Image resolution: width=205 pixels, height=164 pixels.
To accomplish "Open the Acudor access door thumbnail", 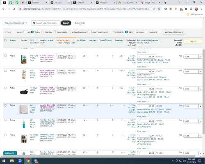I will click(24, 109).
